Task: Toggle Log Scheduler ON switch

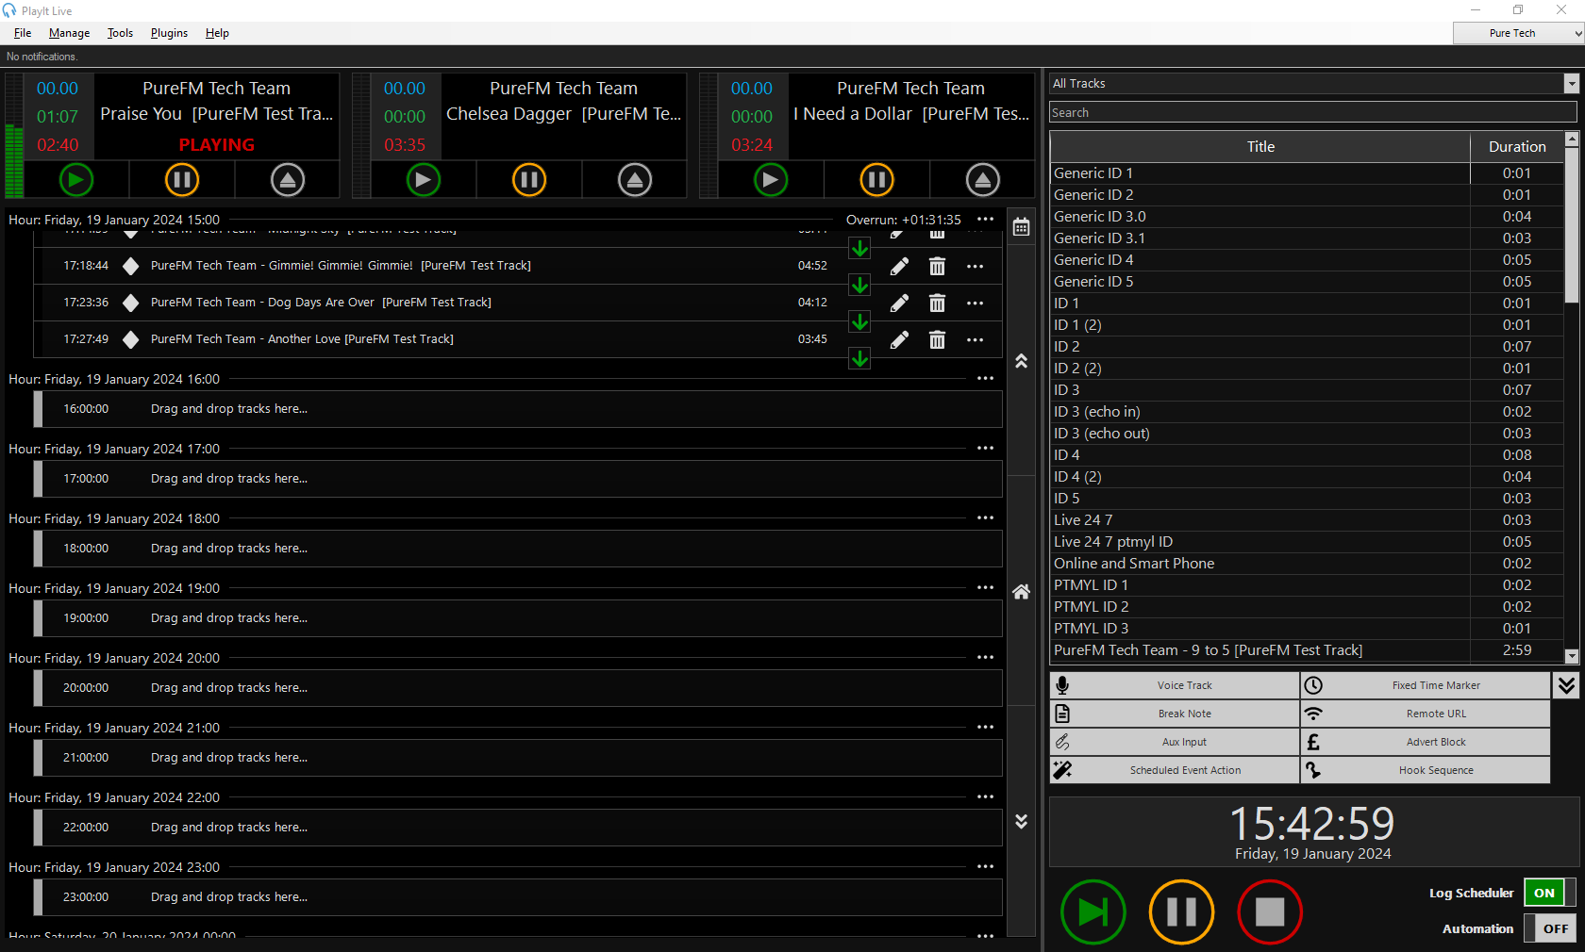Action: point(1550,893)
